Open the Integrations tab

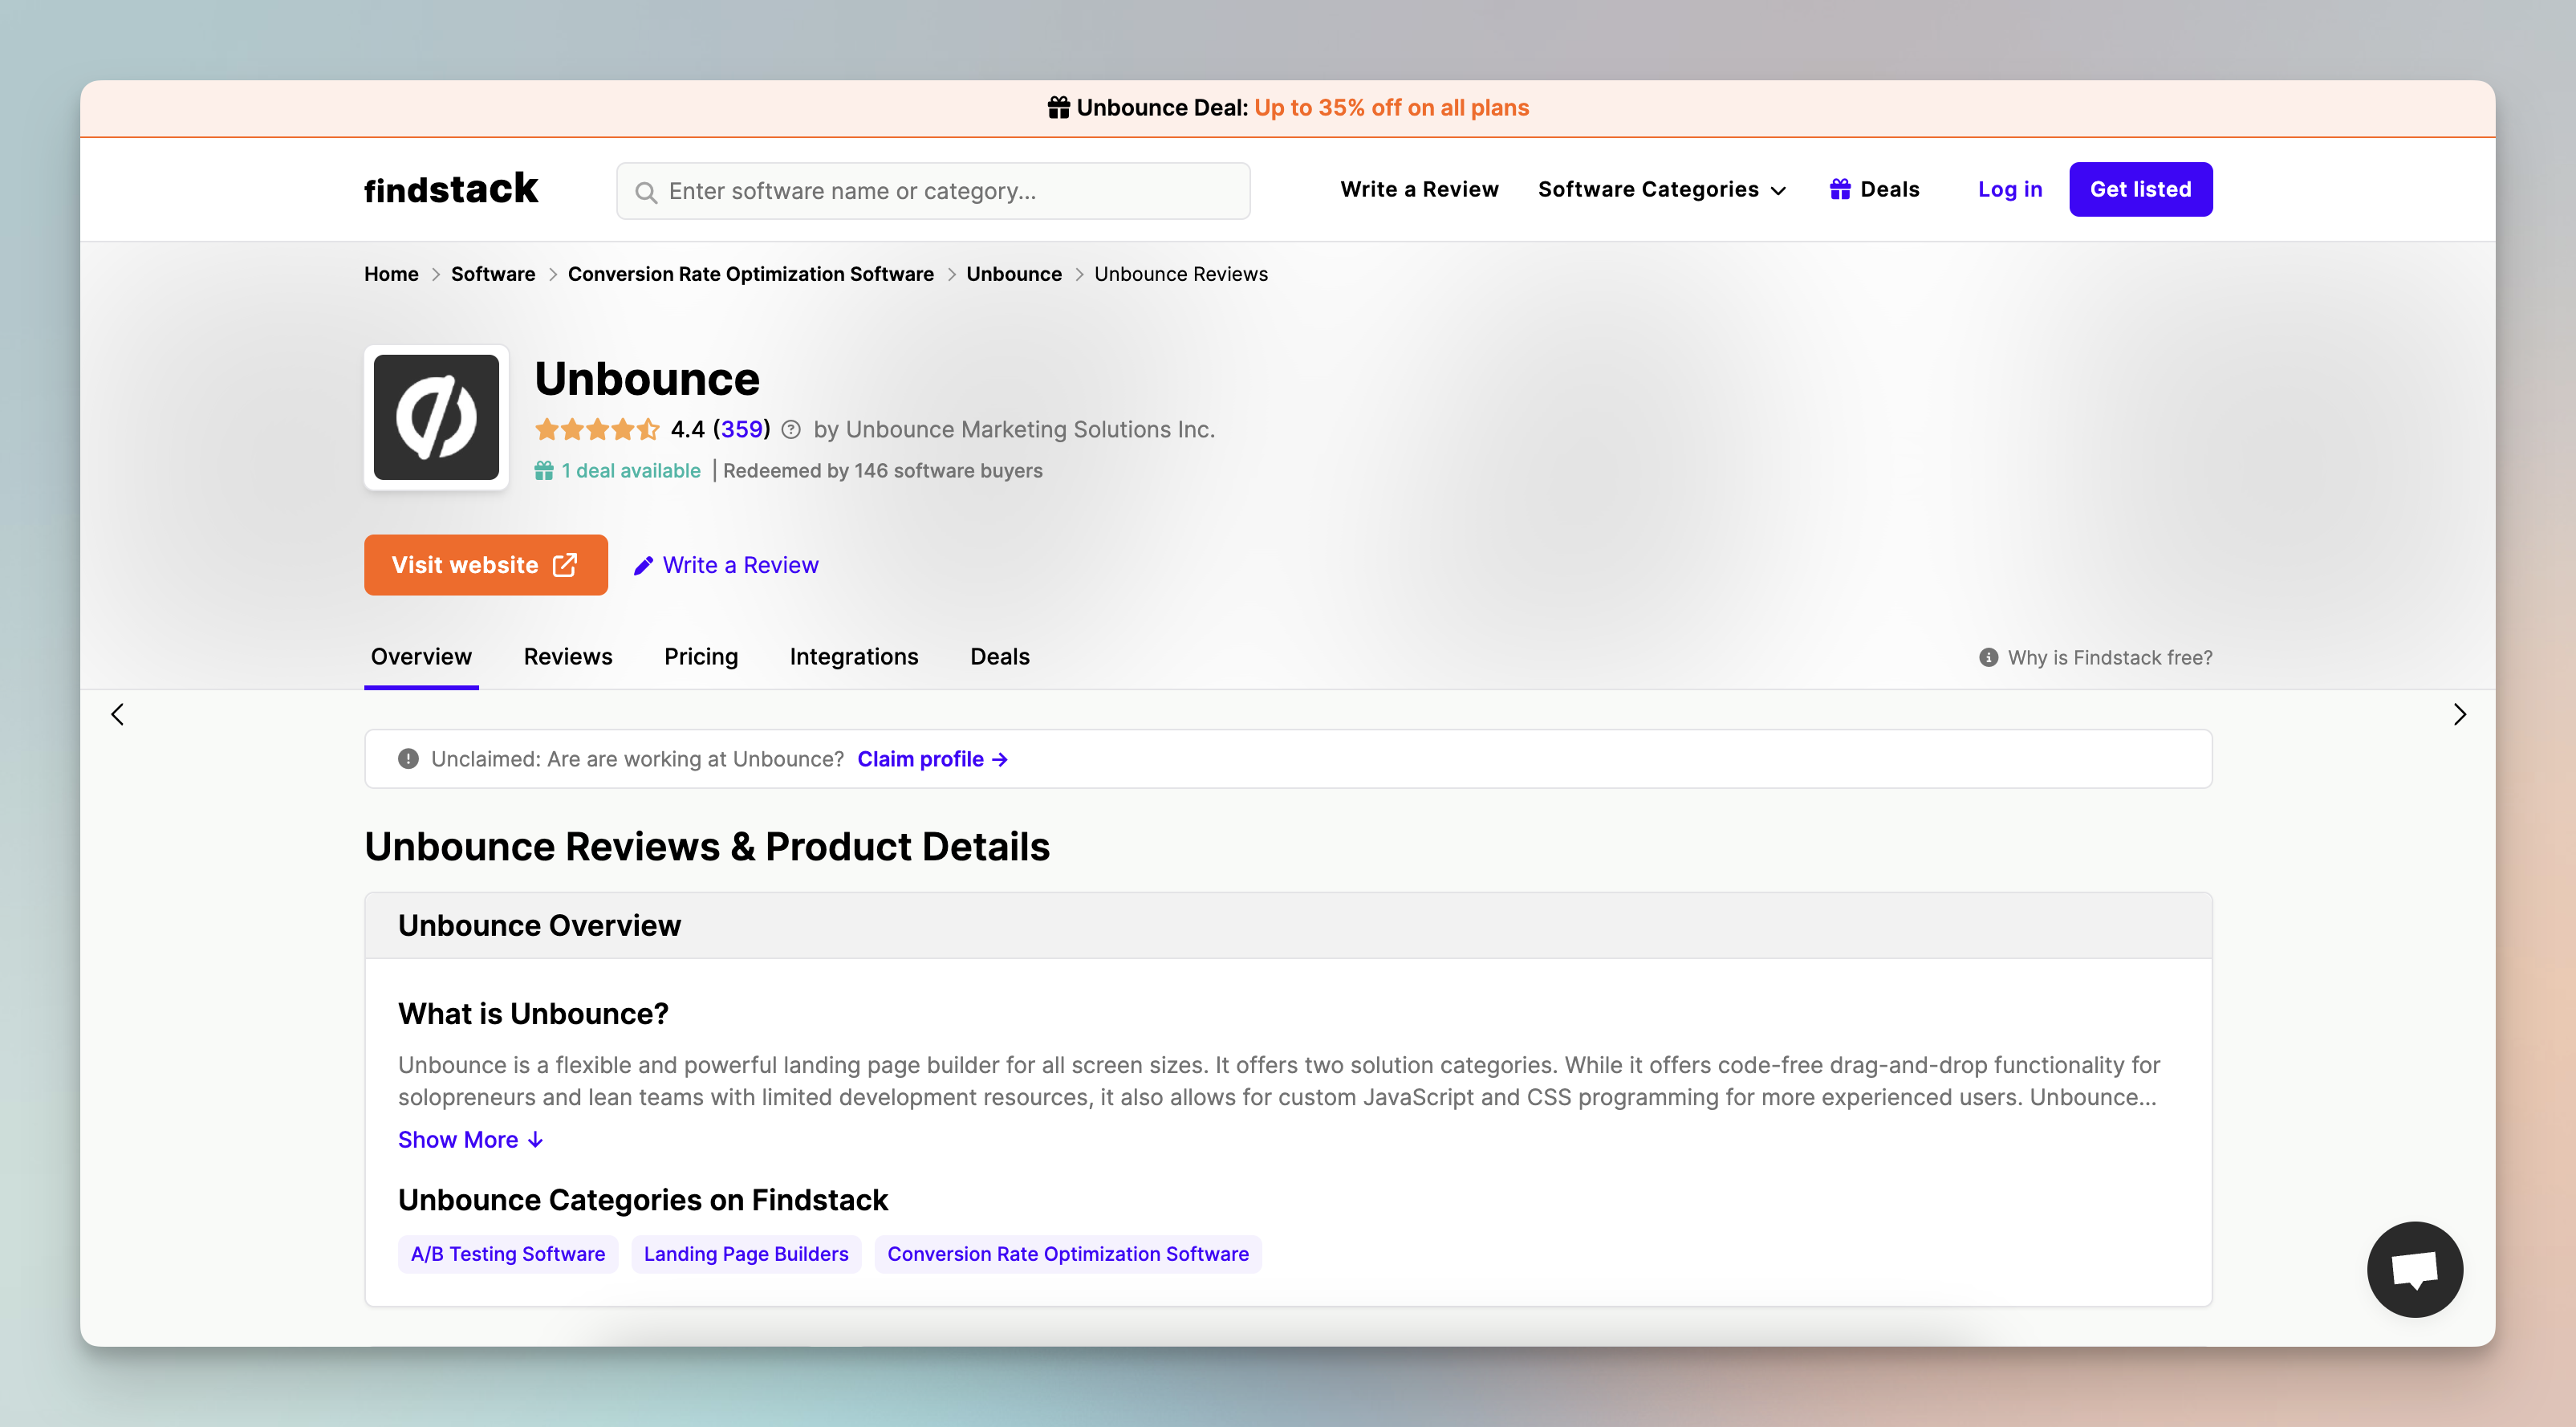853,657
